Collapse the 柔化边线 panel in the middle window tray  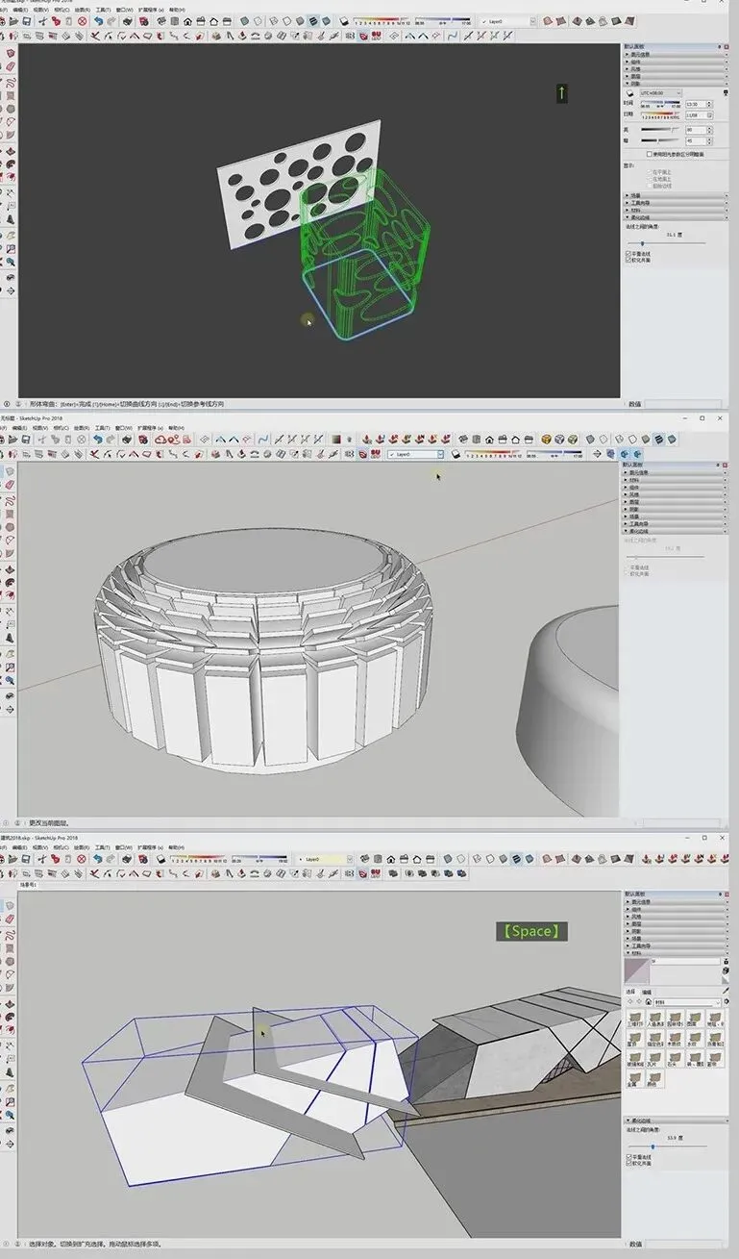pos(677,530)
